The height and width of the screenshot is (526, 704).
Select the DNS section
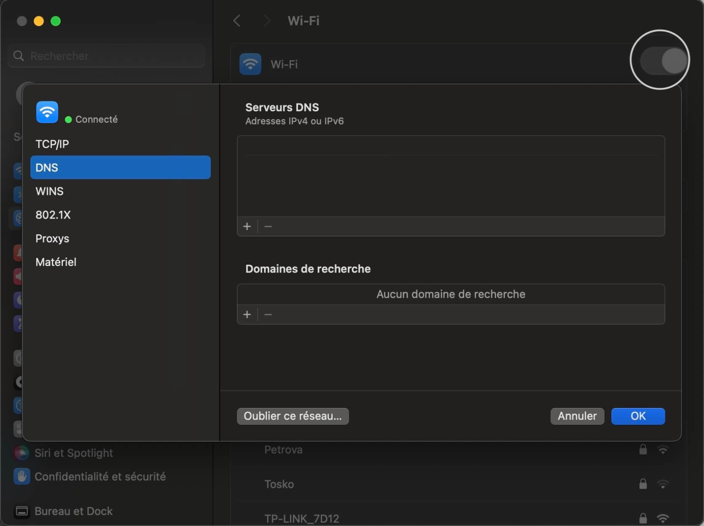120,168
